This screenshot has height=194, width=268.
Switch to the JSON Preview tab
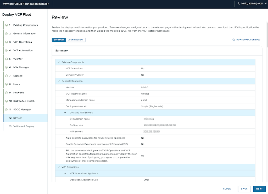click(76, 40)
